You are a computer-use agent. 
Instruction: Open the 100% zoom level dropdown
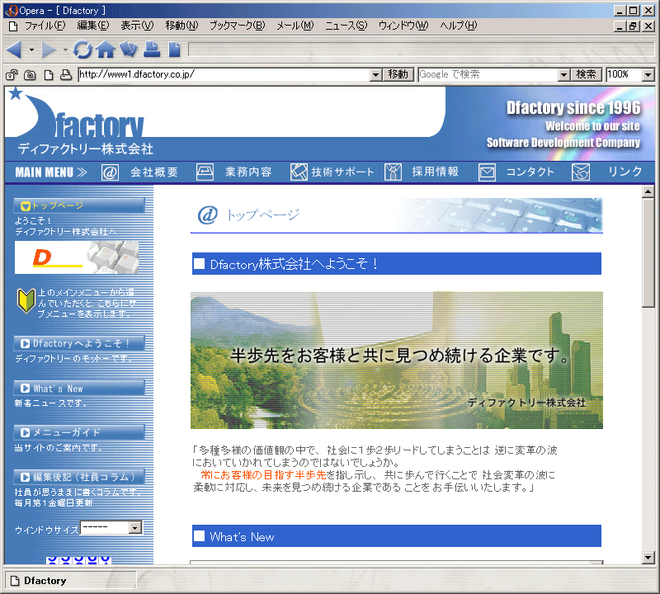coord(648,75)
